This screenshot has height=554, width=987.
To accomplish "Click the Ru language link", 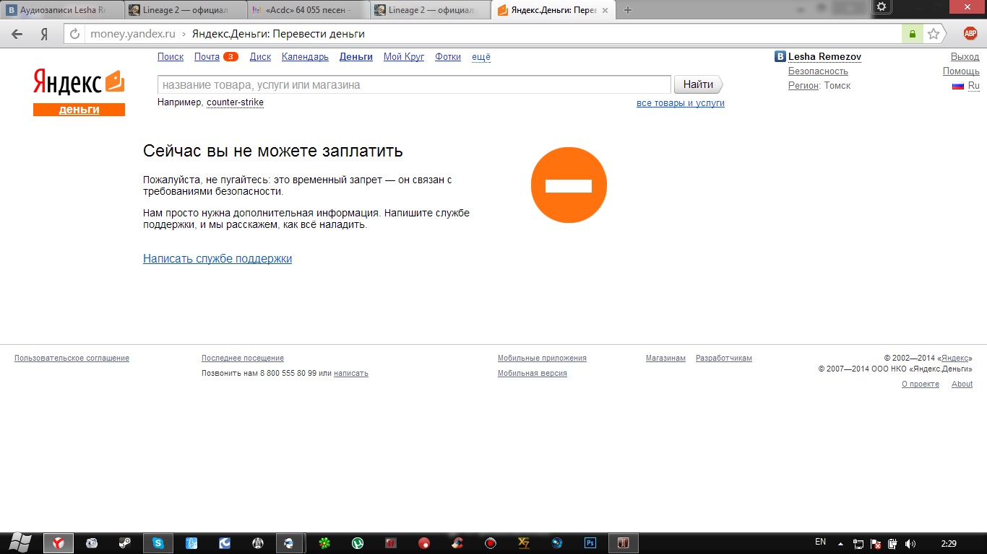I will 974,86.
